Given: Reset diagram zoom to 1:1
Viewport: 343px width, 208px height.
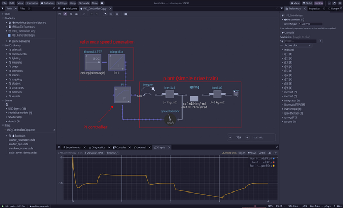Looking at the screenshot, I should click(x=255, y=138).
